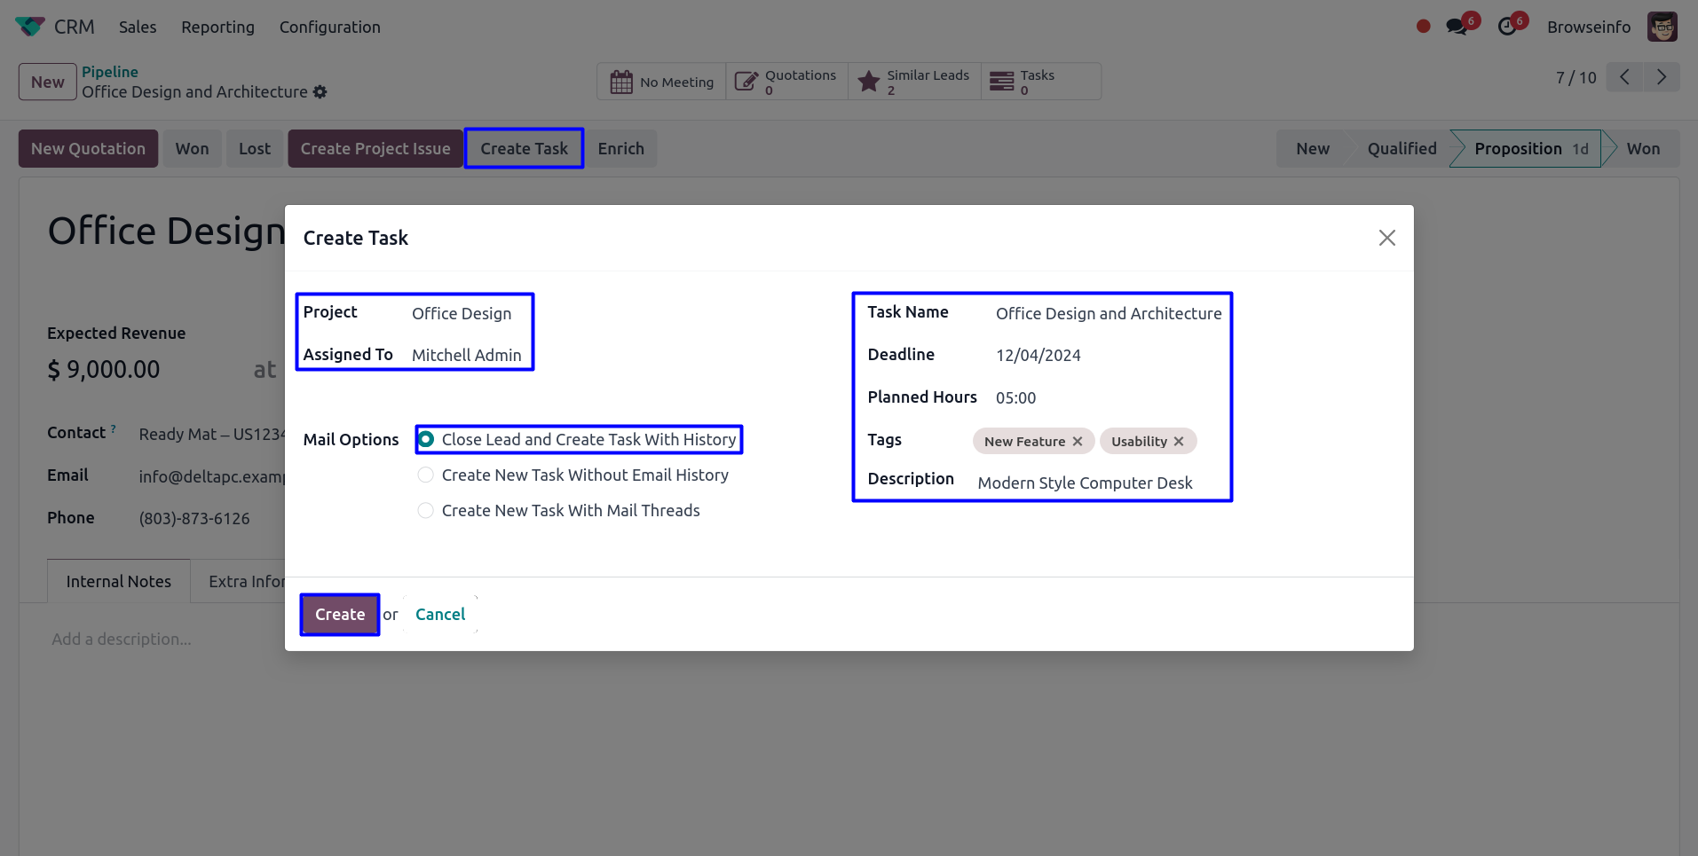The image size is (1698, 856).
Task: Remove the Usability tag
Action: point(1179,442)
